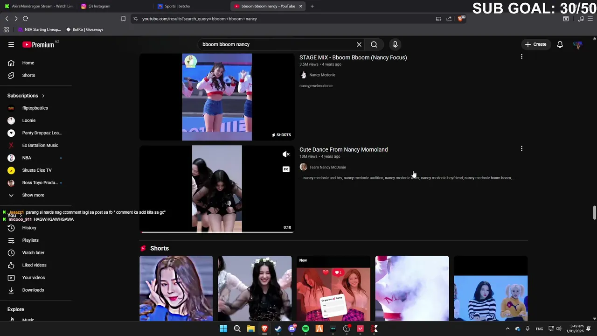Viewport: 597px width, 336px height.
Task: Open Nancy Mcdonie channel name link
Action: pos(322,75)
